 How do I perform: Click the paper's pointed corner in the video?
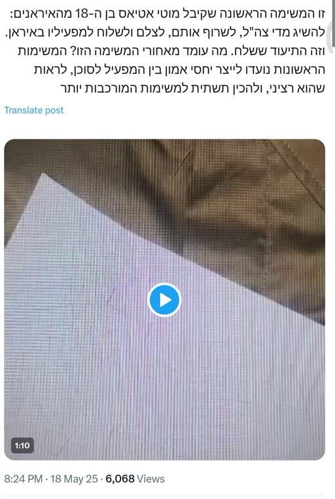tap(44, 175)
